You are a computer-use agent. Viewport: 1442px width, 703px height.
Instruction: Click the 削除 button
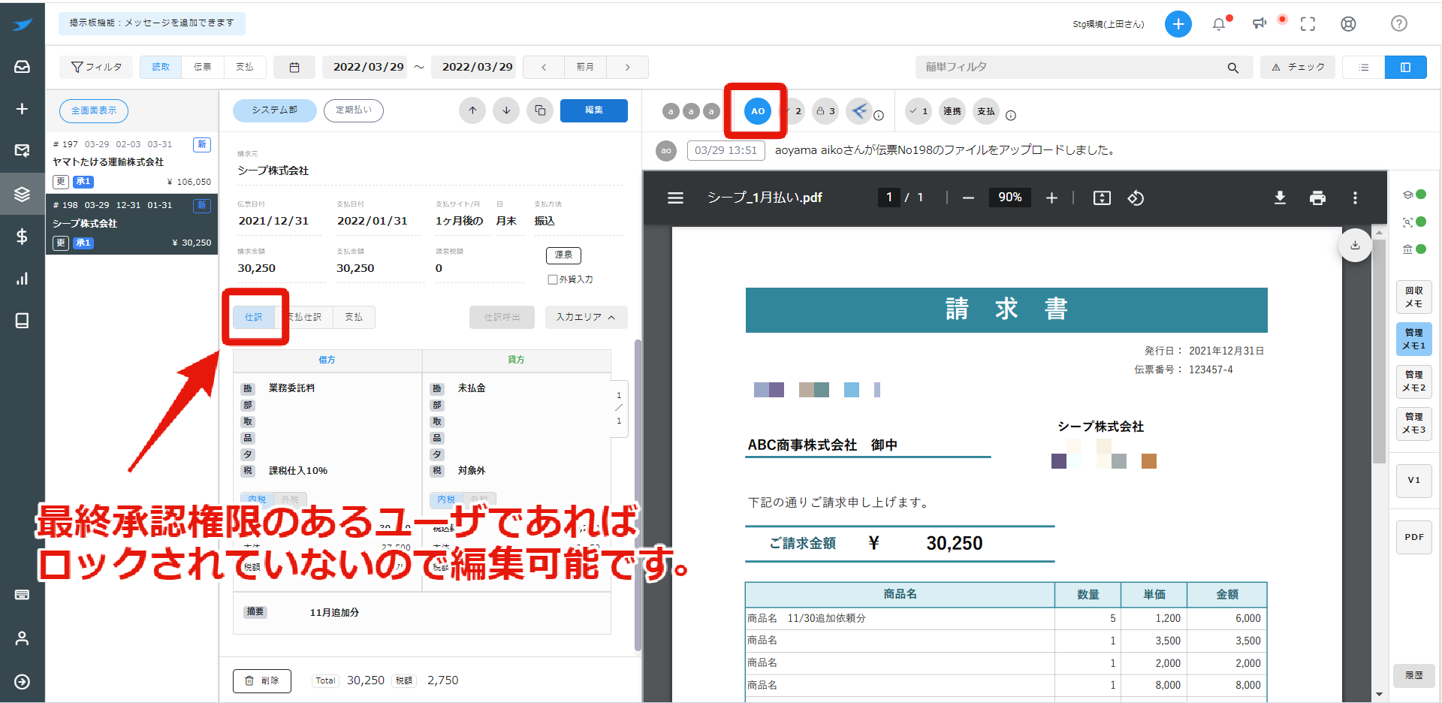point(262,681)
